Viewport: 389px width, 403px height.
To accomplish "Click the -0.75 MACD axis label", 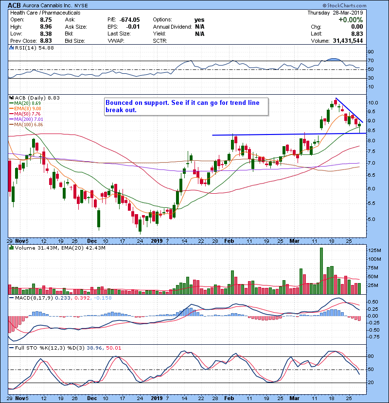I will point(372,337).
